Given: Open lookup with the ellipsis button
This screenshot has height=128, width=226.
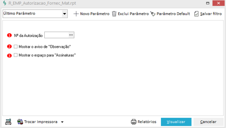Looking at the screenshot, I should 71,35.
